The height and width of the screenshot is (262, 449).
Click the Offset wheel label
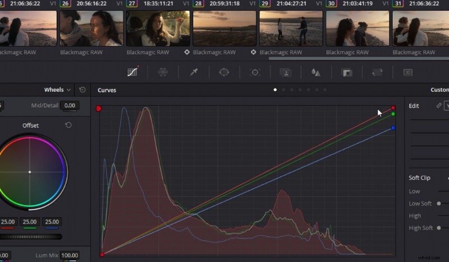(x=31, y=125)
